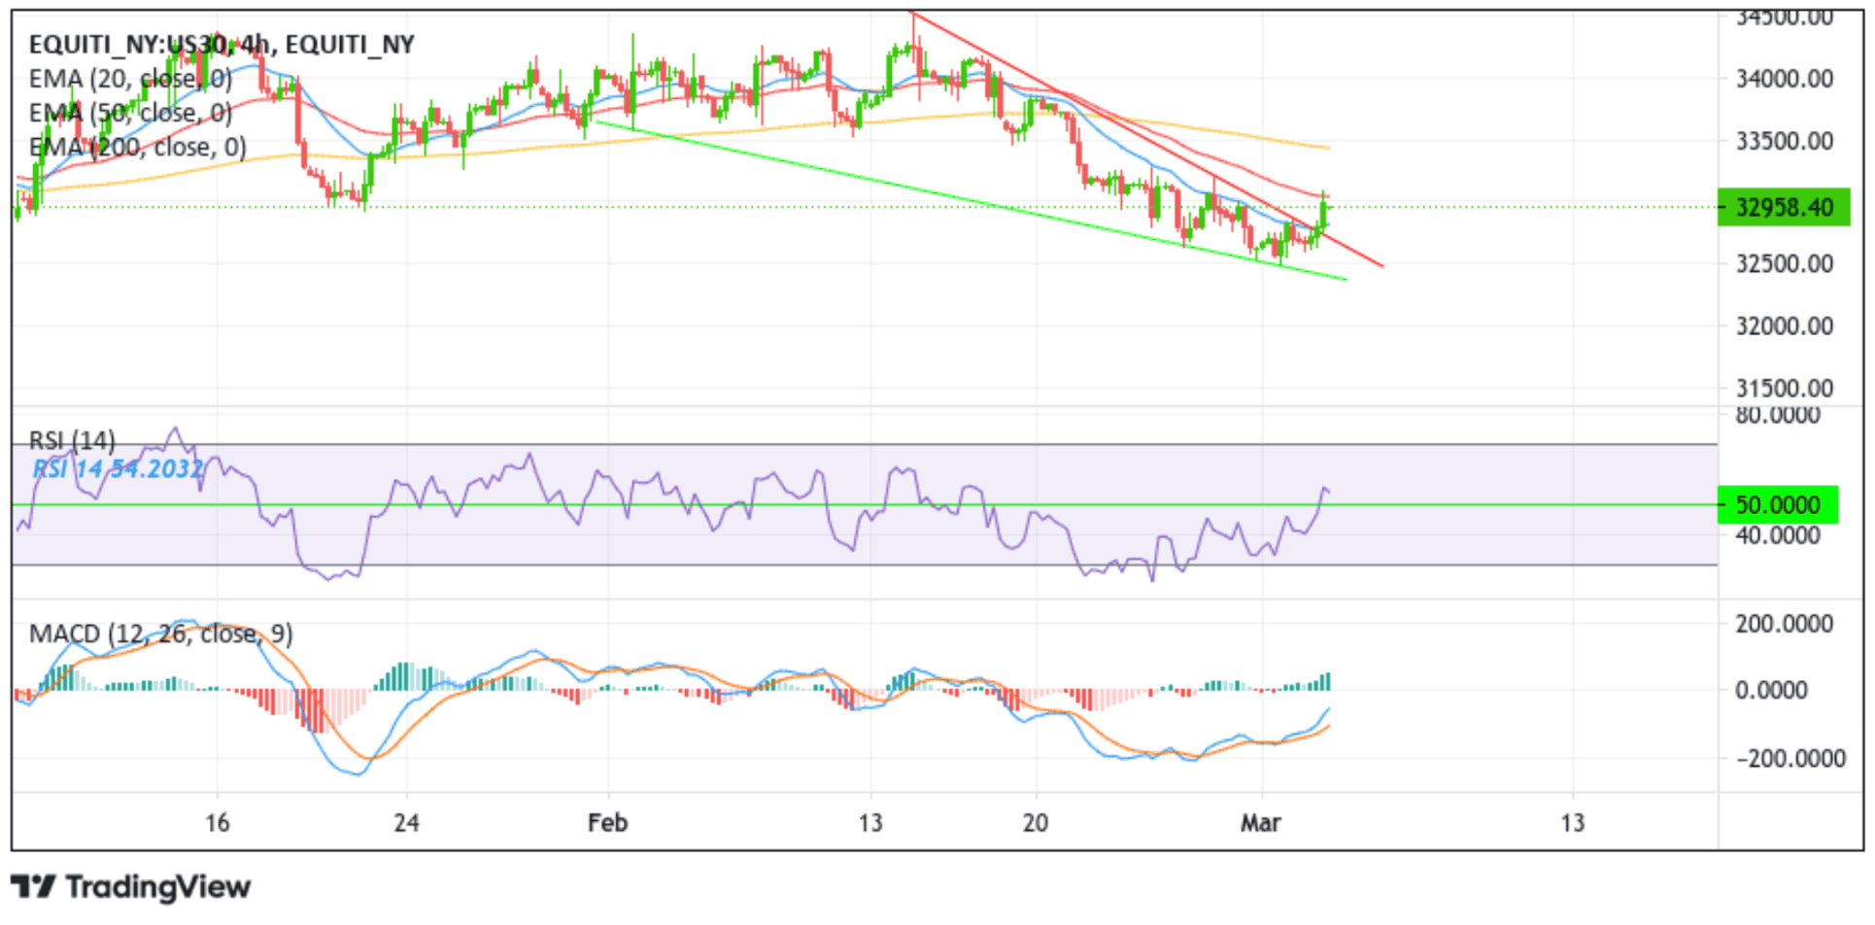Click the TradingView logo
Screen dimensions: 1875x925
131,887
